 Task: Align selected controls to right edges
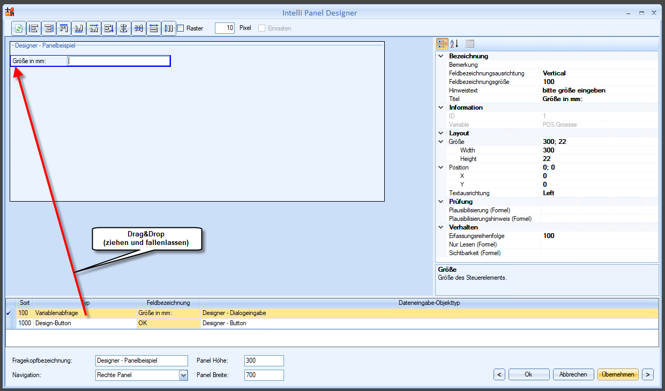click(x=49, y=28)
